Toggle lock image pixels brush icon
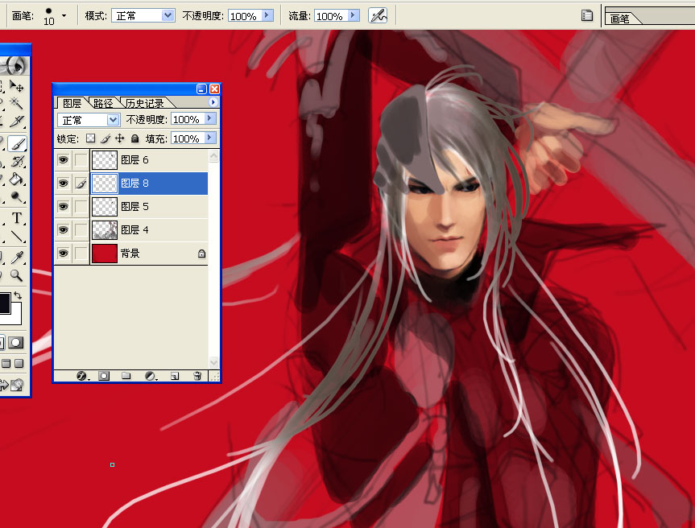Image resolution: width=695 pixels, height=528 pixels. tap(105, 138)
